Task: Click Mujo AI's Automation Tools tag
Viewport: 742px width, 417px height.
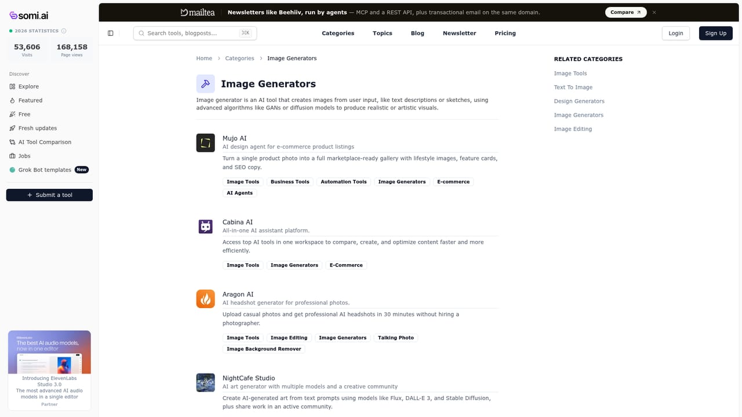Action: click(344, 182)
